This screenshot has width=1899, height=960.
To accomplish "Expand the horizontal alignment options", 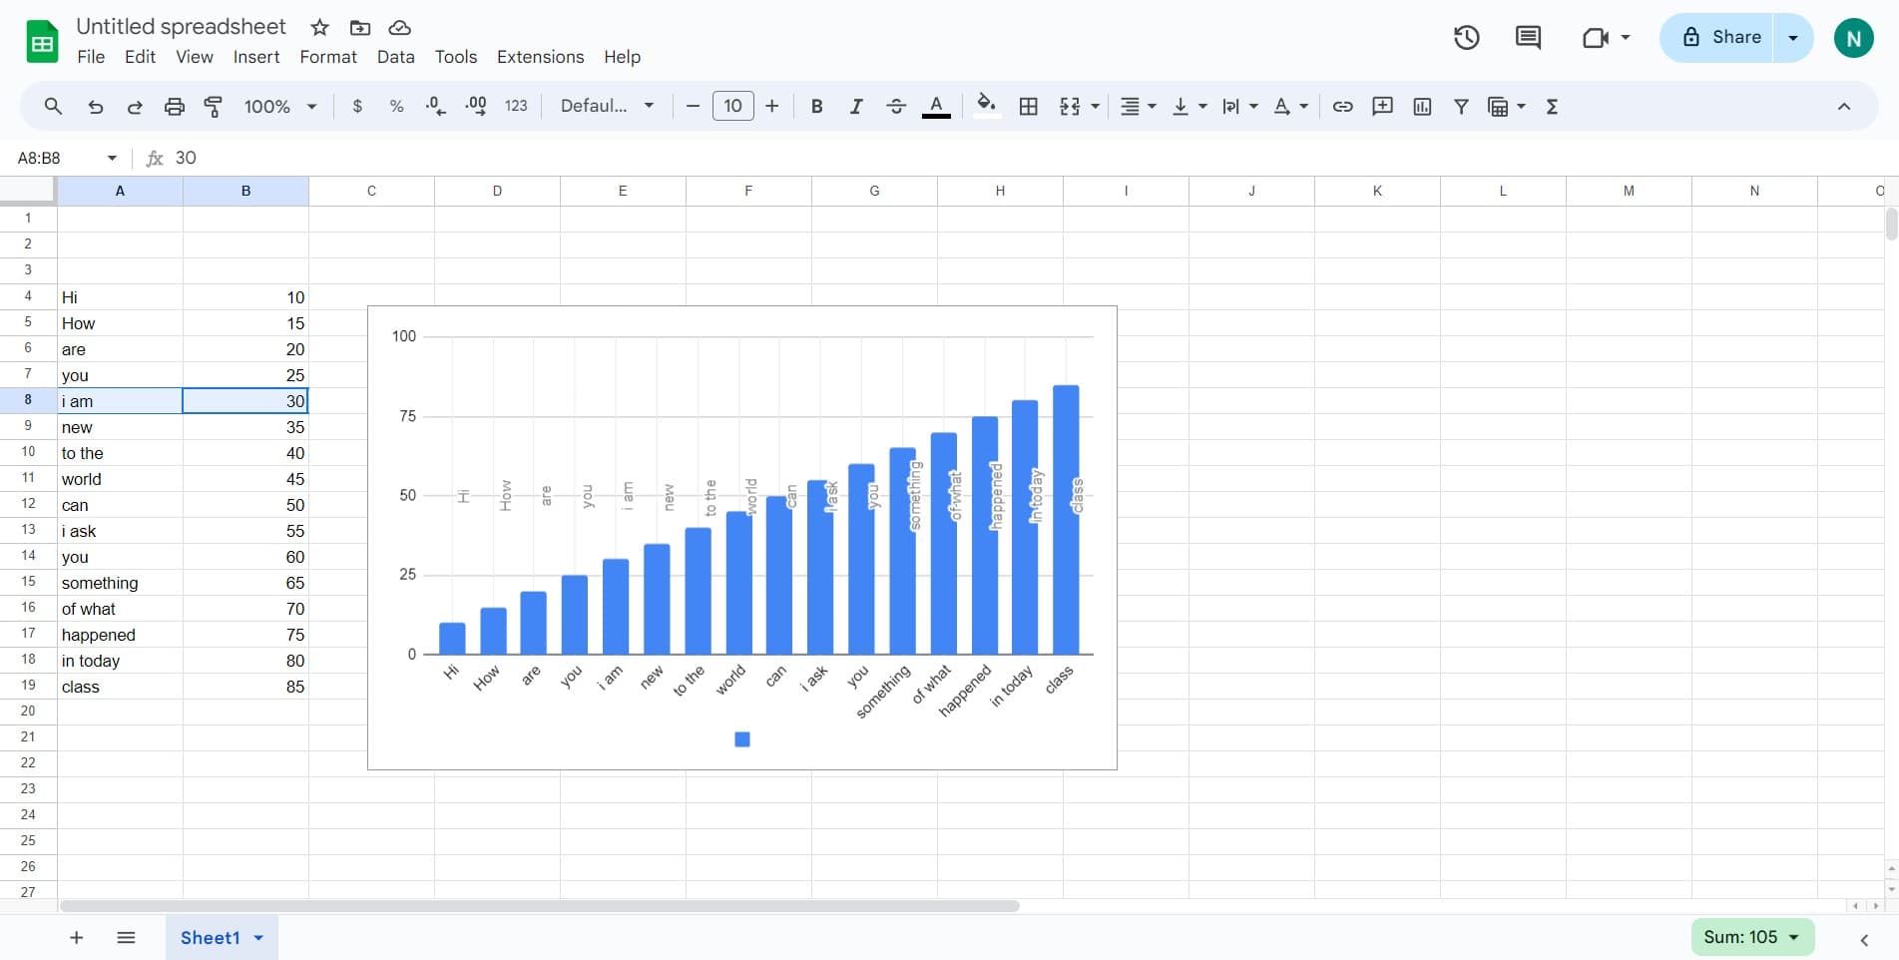I will pos(1149,106).
